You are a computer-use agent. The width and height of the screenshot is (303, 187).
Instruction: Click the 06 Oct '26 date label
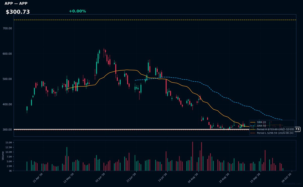click(x=287, y=177)
